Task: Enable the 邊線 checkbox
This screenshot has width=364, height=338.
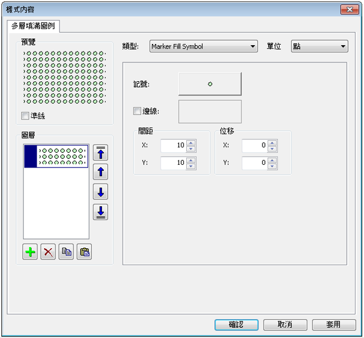Action: [x=137, y=111]
